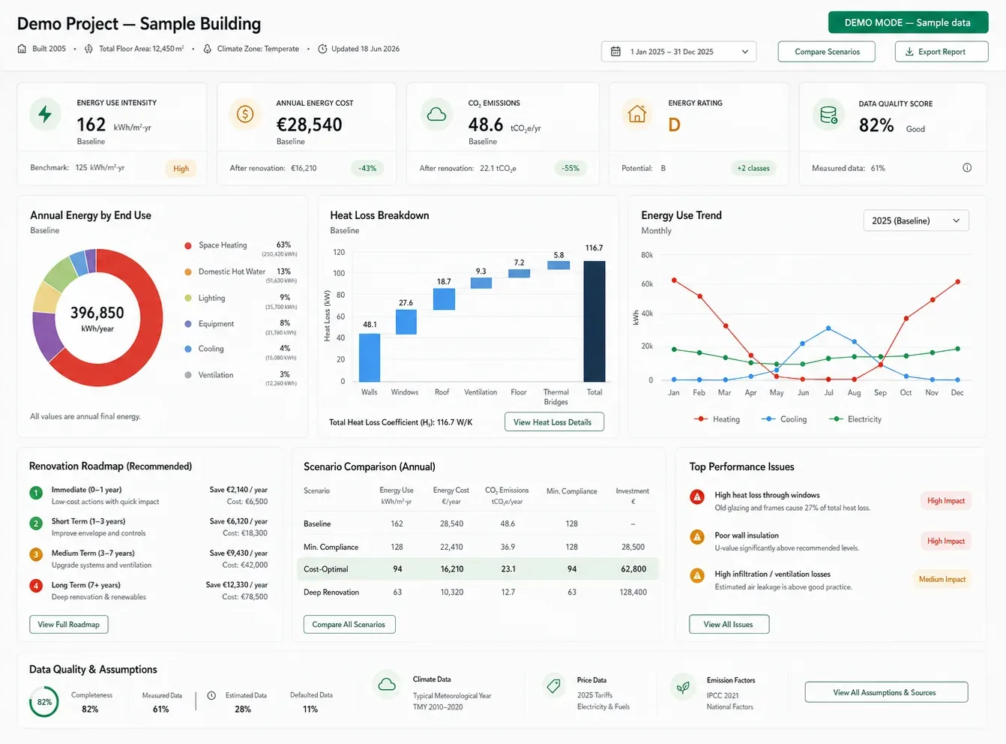This screenshot has width=1006, height=744.
Task: Open View All Issues
Action: click(x=729, y=624)
